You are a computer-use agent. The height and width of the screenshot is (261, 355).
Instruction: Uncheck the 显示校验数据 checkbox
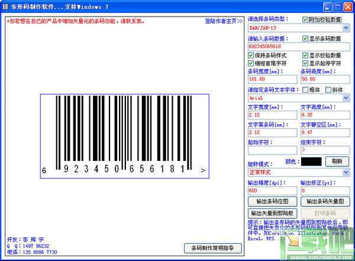point(305,55)
